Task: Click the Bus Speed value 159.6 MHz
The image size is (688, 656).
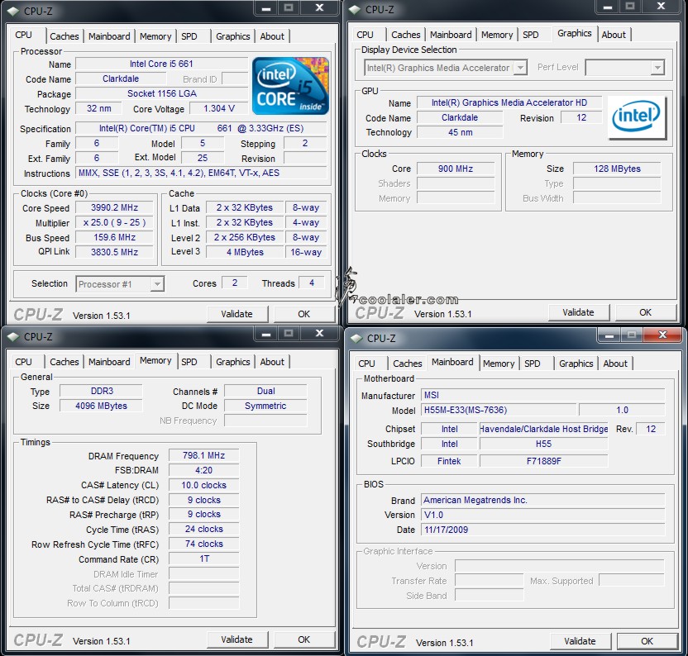Action: tap(114, 237)
